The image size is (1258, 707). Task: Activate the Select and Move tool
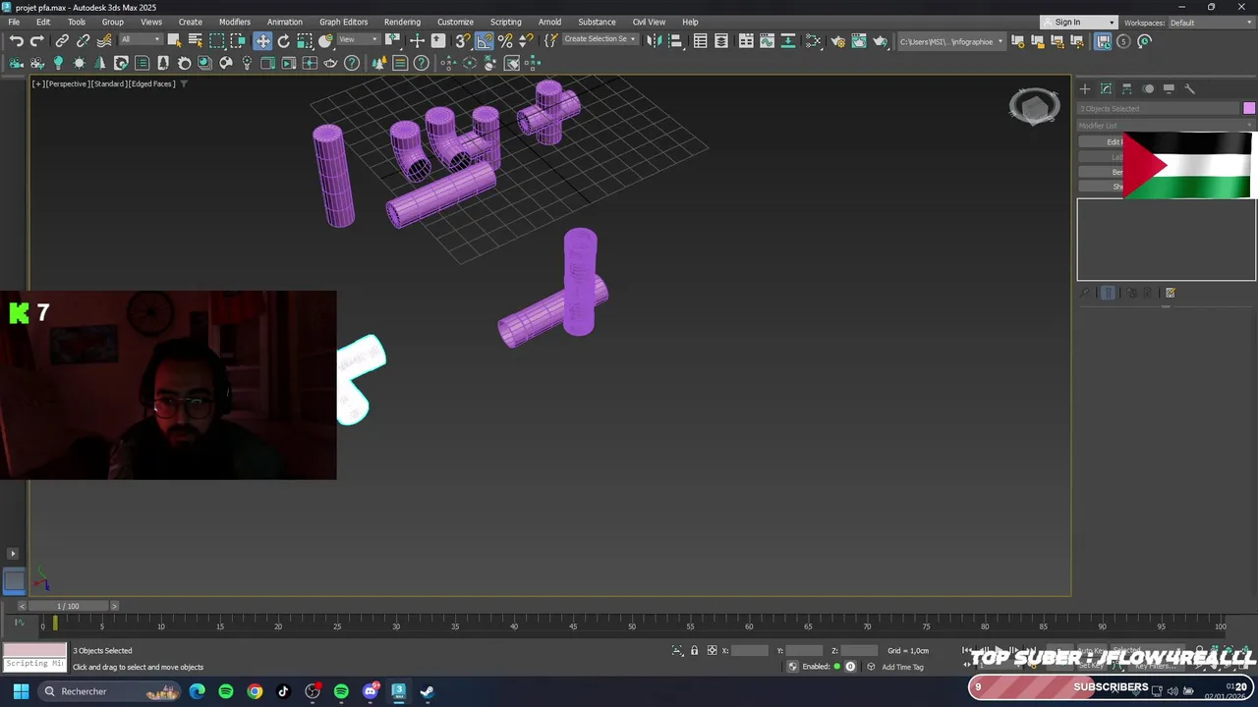[262, 40]
